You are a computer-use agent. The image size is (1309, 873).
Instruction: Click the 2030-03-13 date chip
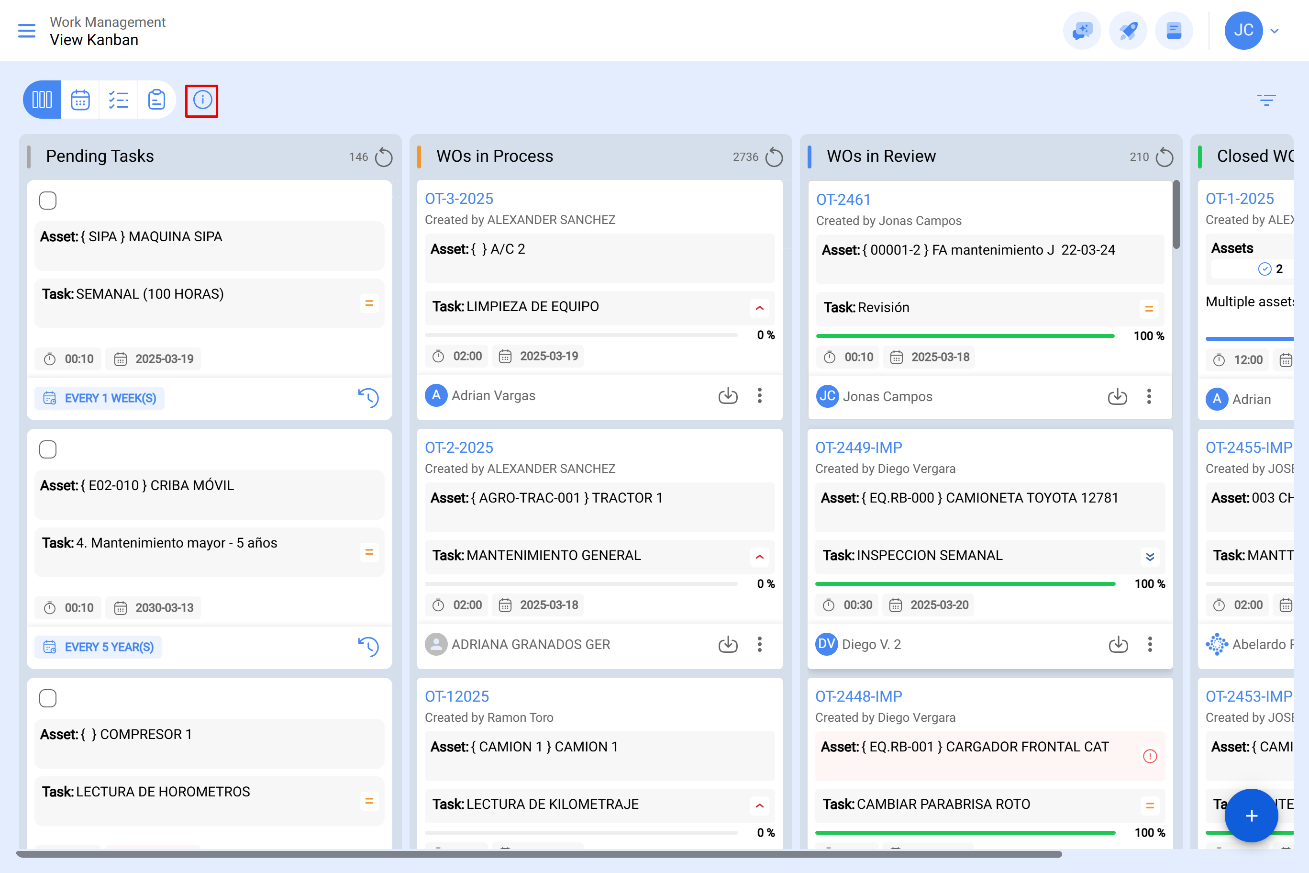pyautogui.click(x=154, y=608)
